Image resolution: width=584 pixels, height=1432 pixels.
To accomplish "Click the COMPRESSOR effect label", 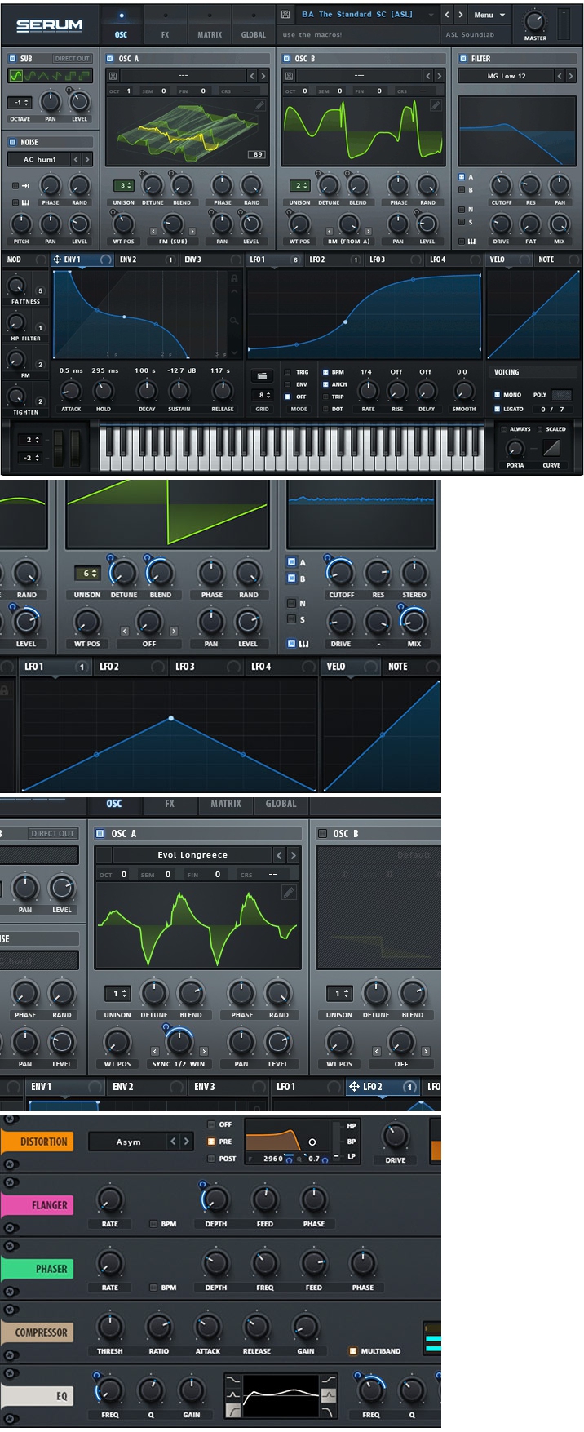I will pos(38,1332).
